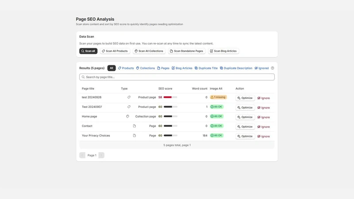The image size is (354, 199).
Task: Show Duplicate Title results
Action: point(206,68)
